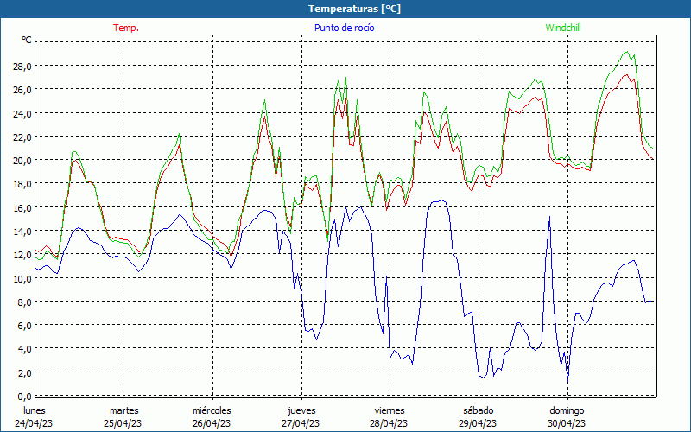
Task: Select the blue 'Punto de rocío' legend label
Action: 345,28
